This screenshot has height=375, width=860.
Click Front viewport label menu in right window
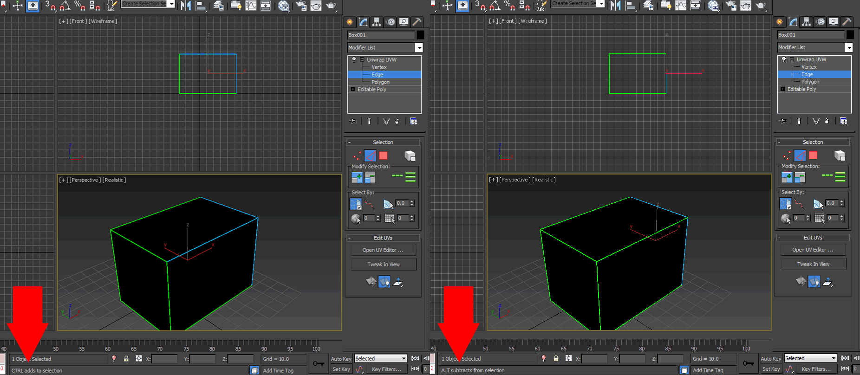click(507, 21)
